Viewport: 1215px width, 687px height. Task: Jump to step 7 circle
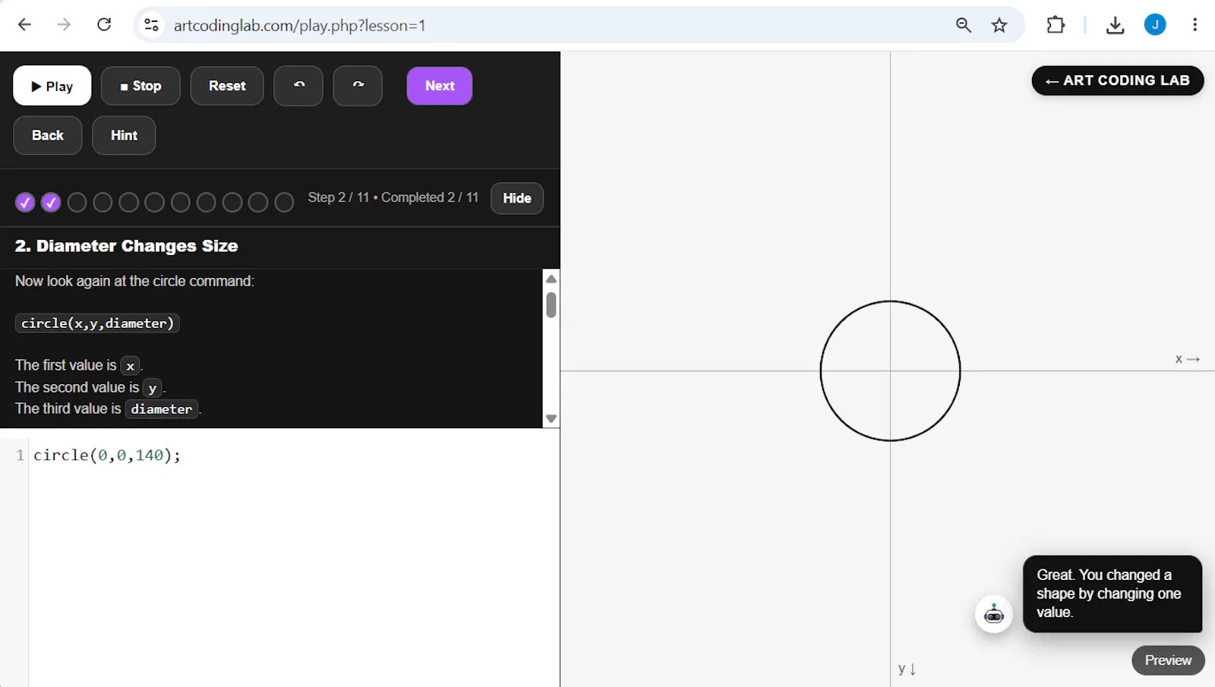pos(180,203)
